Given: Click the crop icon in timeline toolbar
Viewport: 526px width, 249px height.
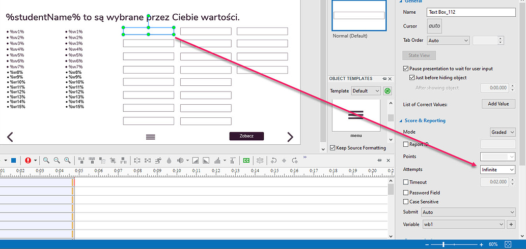Looking at the screenshot, I should [113, 160].
